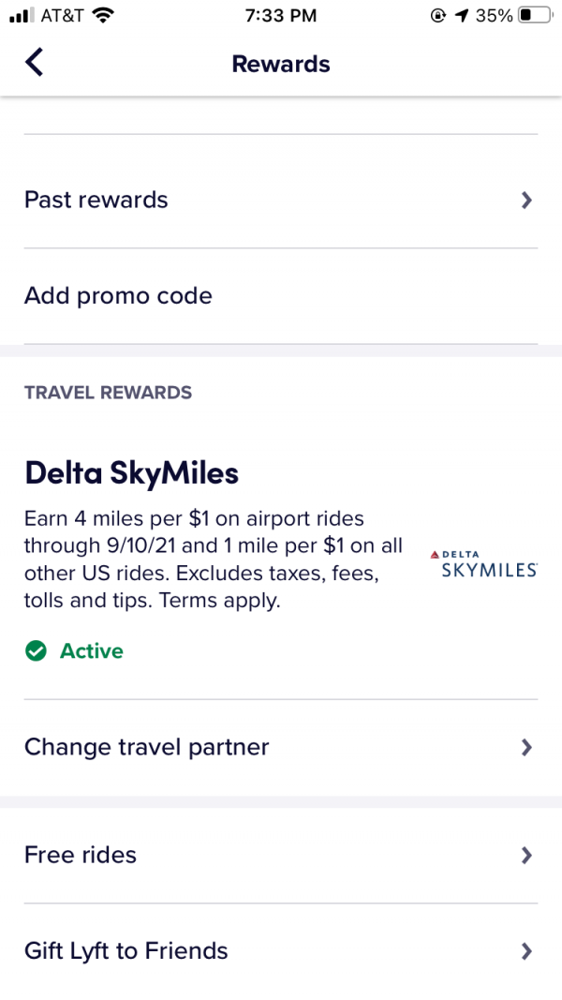The width and height of the screenshot is (562, 1000).
Task: Click the Delta SkyMiles logo
Action: tap(489, 564)
